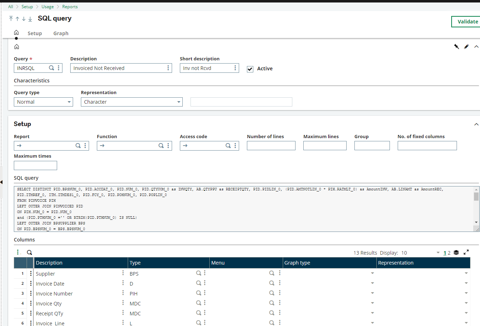The width and height of the screenshot is (480, 326).
Task: Click the Function field lookup magnifier
Action: click(x=161, y=146)
